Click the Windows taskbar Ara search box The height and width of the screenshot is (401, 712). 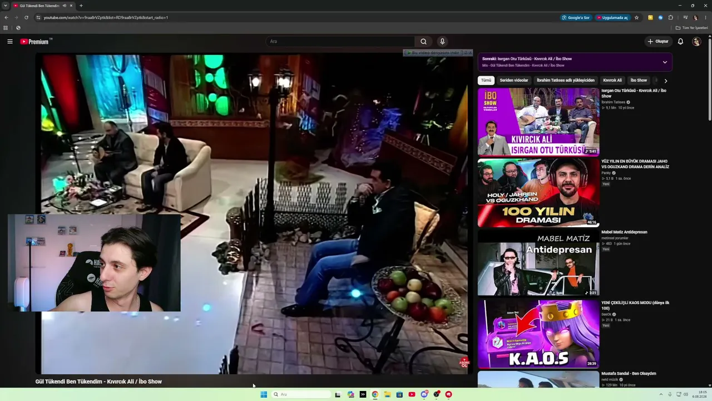pos(301,394)
